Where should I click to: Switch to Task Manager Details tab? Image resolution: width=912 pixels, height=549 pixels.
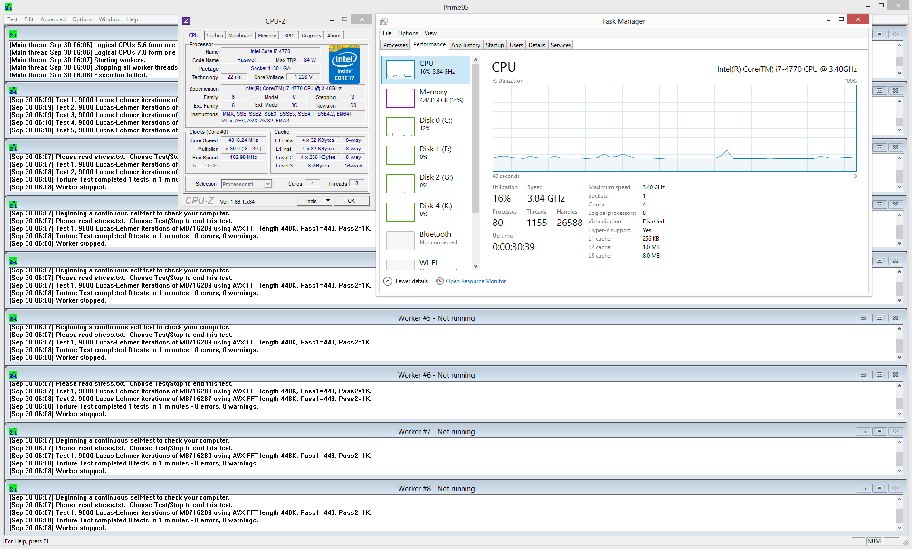(537, 45)
